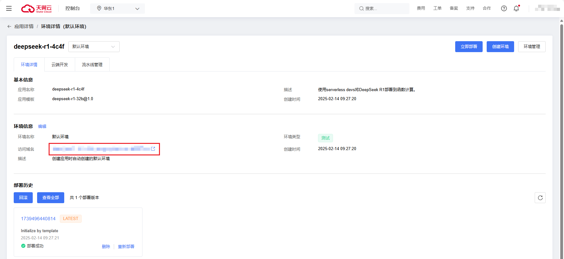Switch to the 流水线管理 tab

pyautogui.click(x=92, y=65)
